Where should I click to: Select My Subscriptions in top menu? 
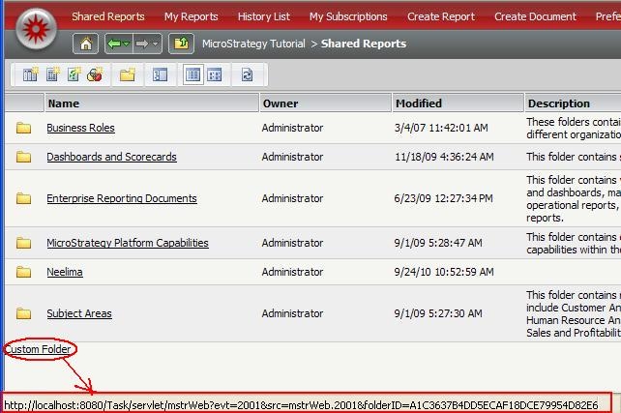[x=348, y=16]
